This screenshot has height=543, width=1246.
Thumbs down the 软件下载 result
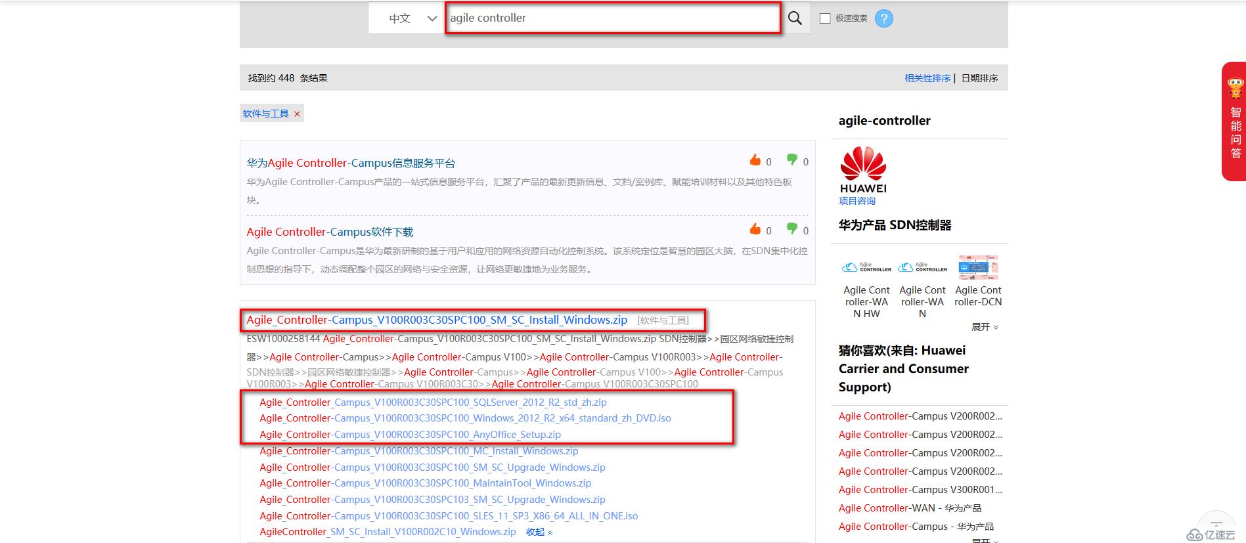[x=792, y=229]
